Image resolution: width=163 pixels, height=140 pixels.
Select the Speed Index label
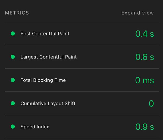click(x=35, y=127)
